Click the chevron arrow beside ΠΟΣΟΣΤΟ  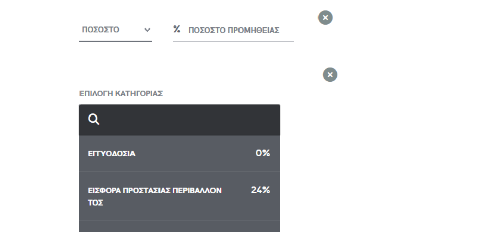tap(147, 30)
